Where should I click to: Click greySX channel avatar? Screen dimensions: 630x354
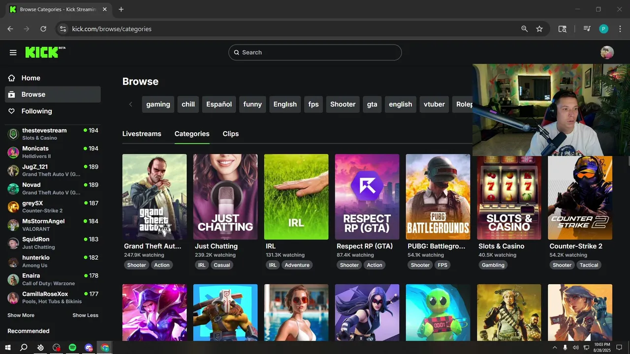(x=13, y=207)
